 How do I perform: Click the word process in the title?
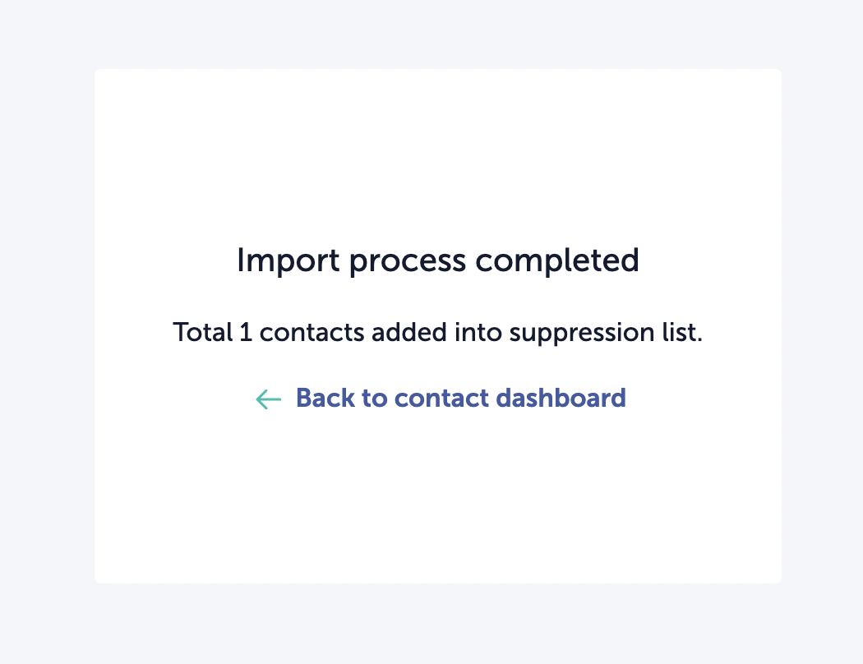tap(408, 262)
